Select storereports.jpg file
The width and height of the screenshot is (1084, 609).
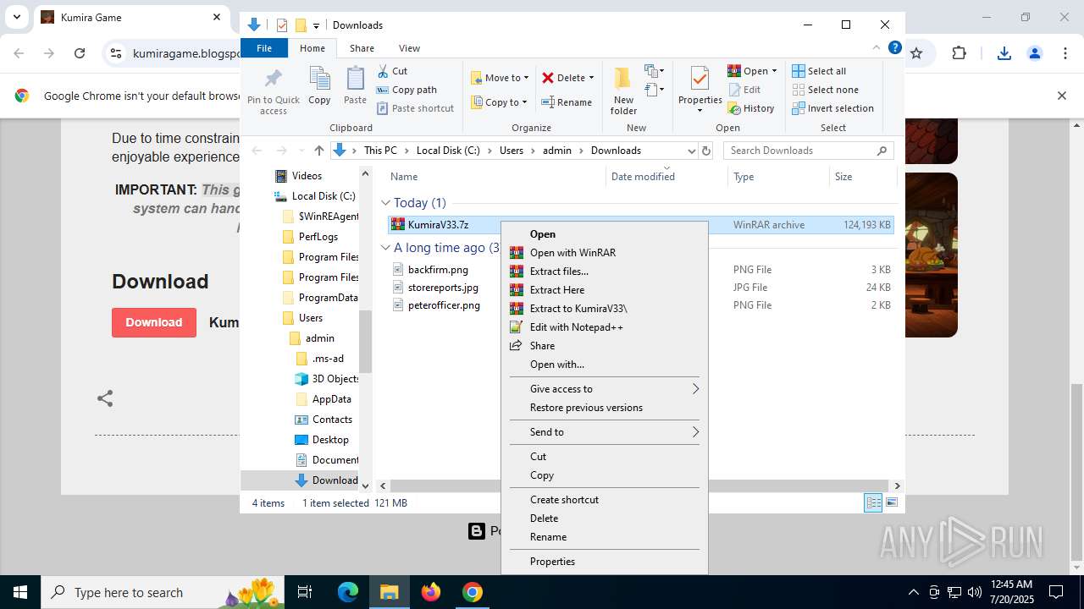tap(435, 288)
